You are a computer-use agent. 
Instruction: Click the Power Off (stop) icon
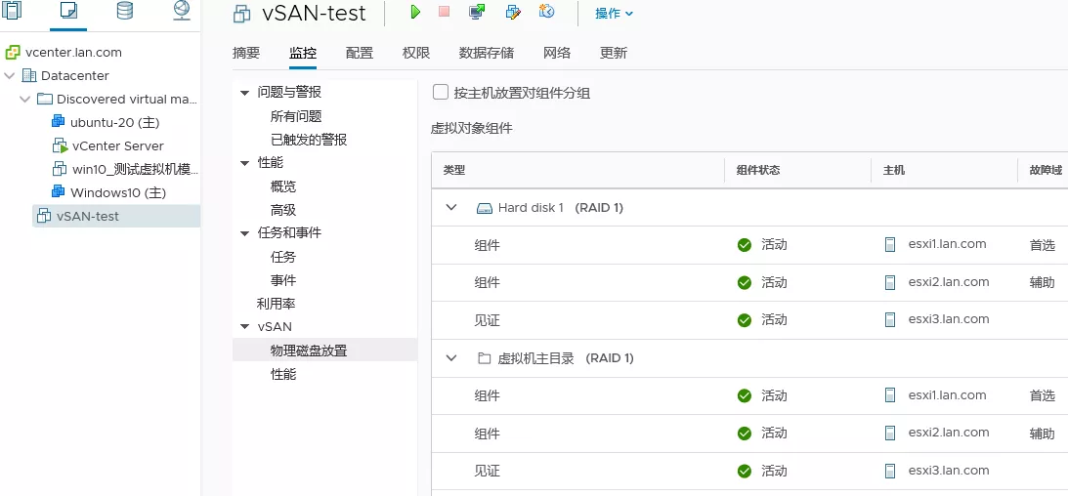pyautogui.click(x=444, y=13)
